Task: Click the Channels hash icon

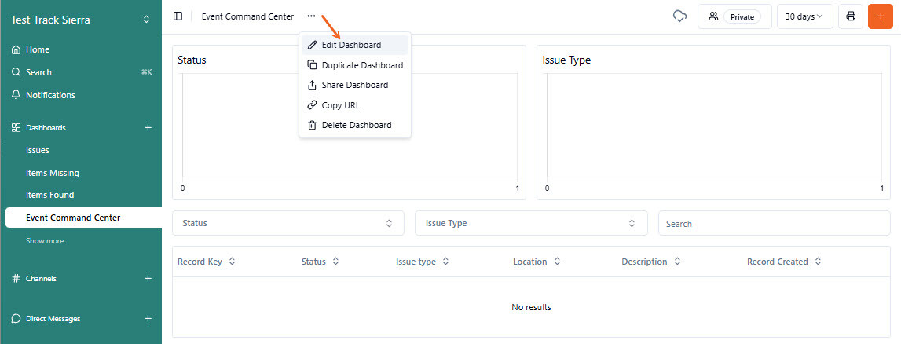Action: tap(16, 279)
